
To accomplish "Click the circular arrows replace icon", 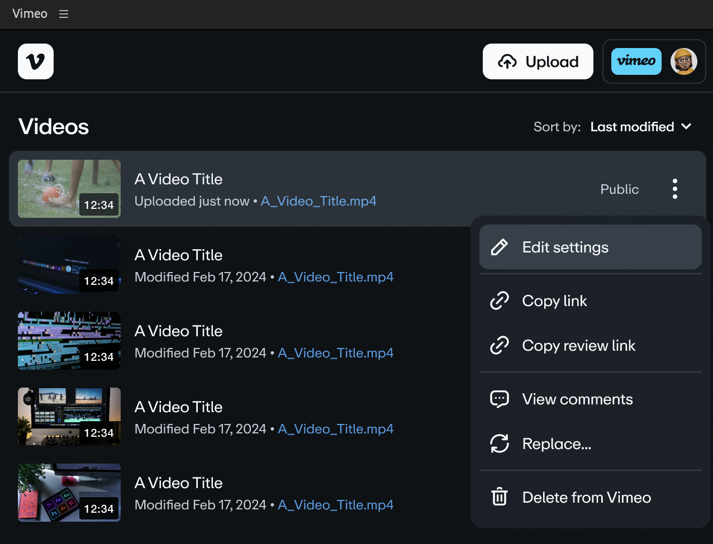I will [499, 444].
